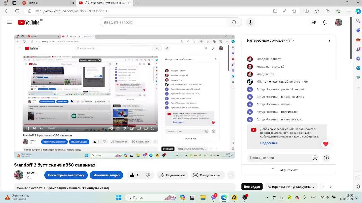Screen dimensions: 362x203
Task: Open the Windows Start menu
Action: (x=118, y=197)
